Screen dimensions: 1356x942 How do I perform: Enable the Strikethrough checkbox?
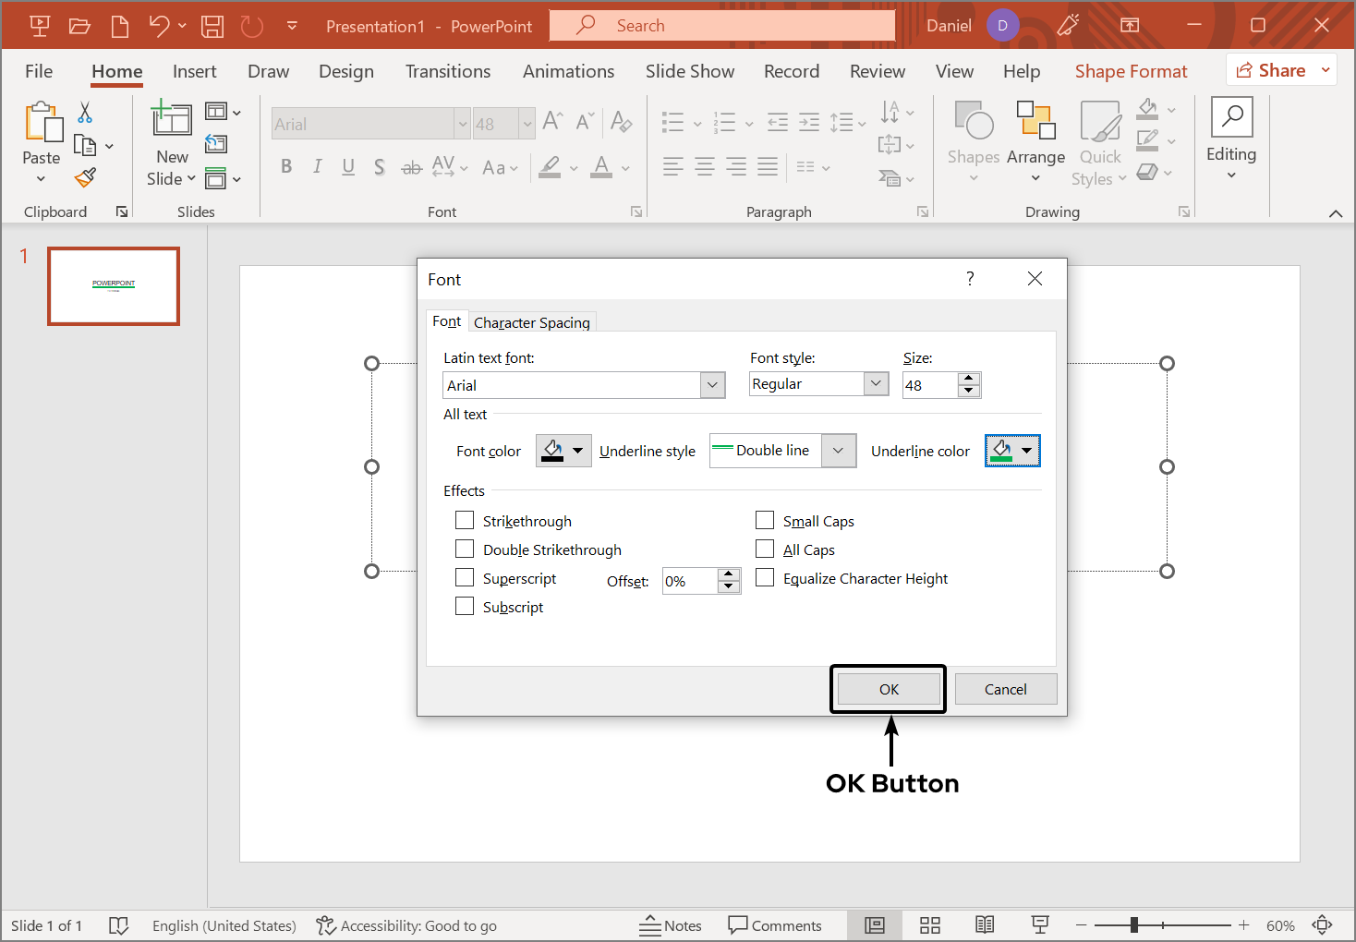[x=465, y=521]
